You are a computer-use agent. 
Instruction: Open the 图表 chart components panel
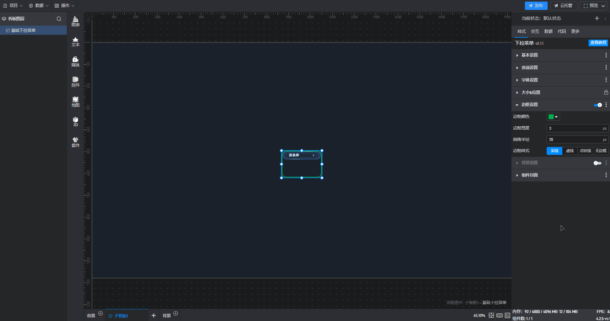tap(75, 21)
